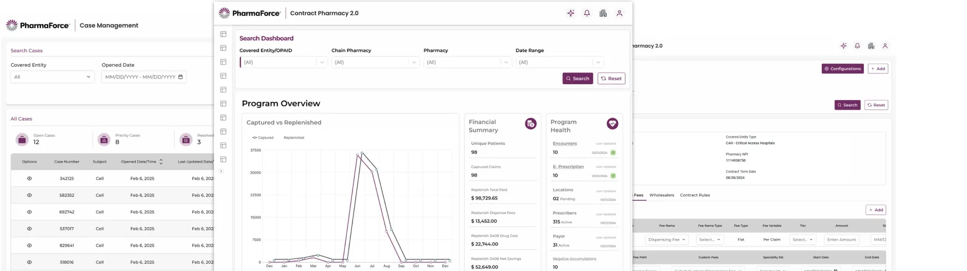This screenshot has width=967, height=271.
Task: Click the third sidebar icon in dashboard window
Action: pyautogui.click(x=223, y=62)
